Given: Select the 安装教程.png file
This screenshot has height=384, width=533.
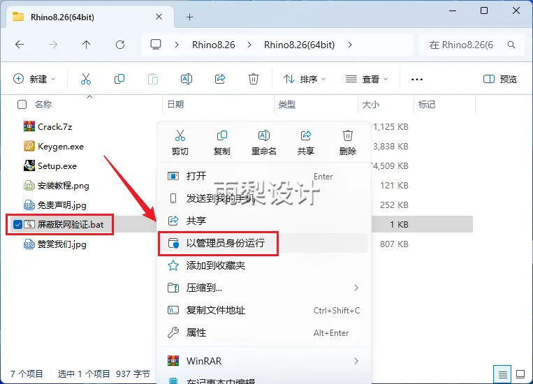Looking at the screenshot, I should pos(57,186).
